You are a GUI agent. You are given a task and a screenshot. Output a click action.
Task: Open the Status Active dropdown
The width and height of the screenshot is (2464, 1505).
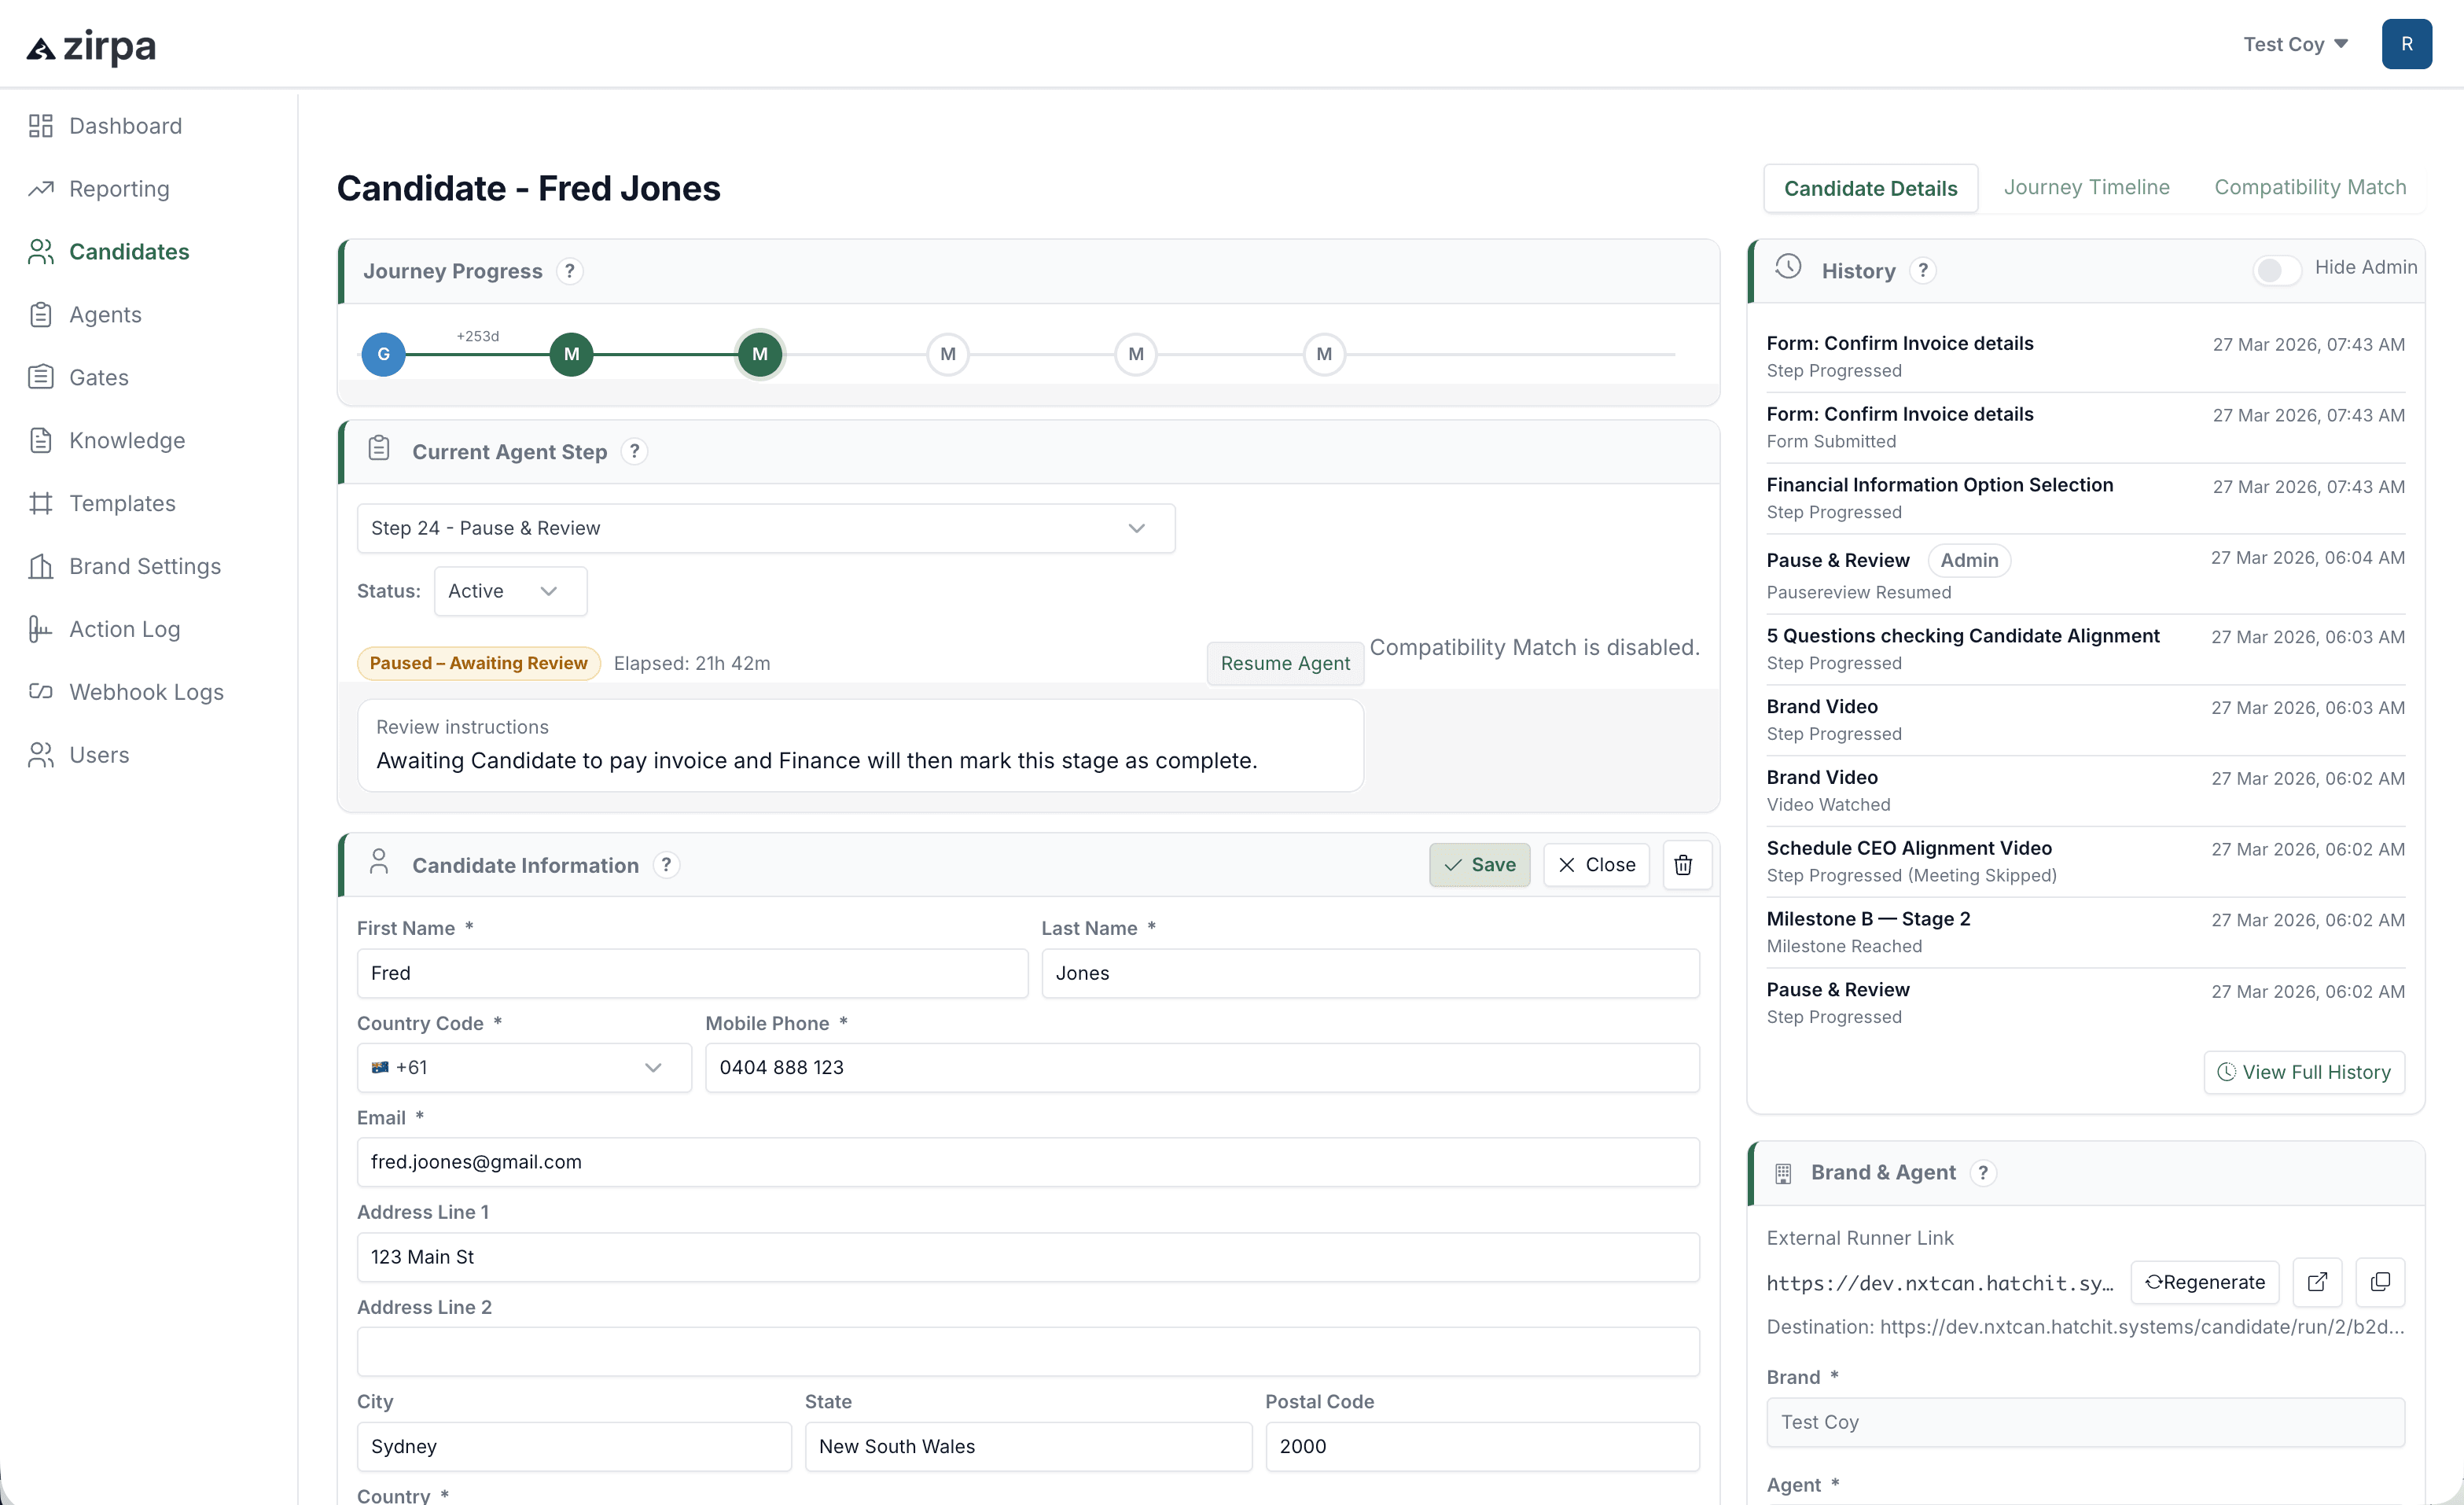(510, 591)
